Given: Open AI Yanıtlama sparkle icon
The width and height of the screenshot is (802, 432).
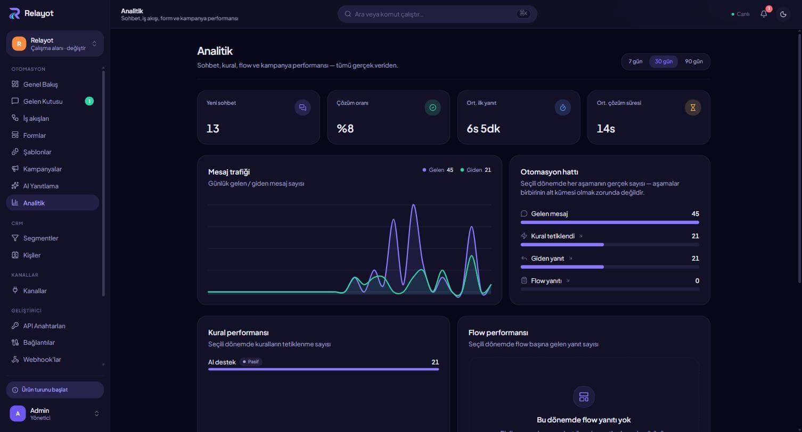Looking at the screenshot, I should [x=15, y=186].
